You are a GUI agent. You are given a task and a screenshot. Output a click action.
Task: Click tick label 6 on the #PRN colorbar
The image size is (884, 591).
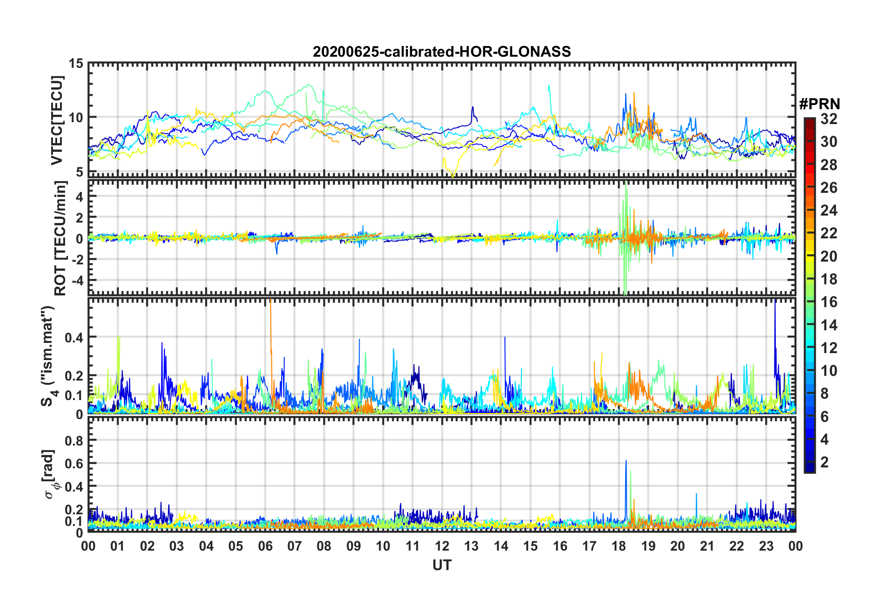coord(825,416)
